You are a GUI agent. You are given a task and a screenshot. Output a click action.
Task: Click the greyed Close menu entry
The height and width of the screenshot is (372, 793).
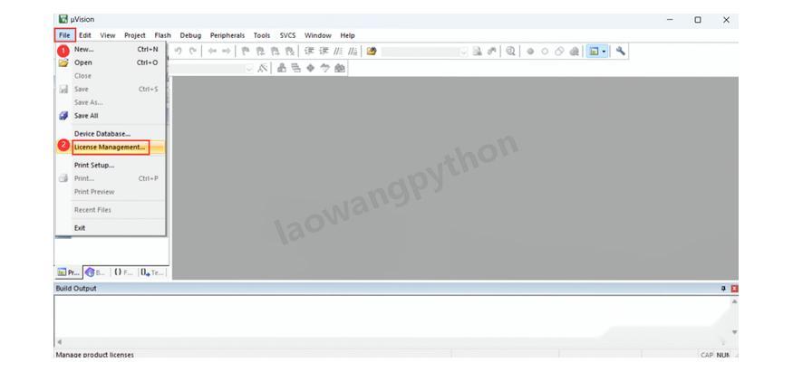click(x=83, y=76)
